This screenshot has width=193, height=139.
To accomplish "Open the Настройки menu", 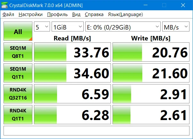I will 30,14.
